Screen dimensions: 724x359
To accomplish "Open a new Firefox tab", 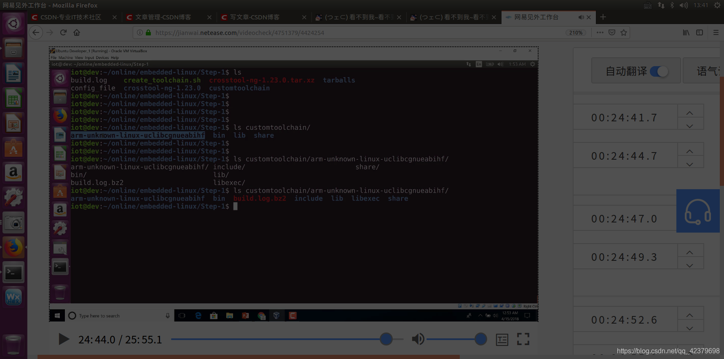I will tap(603, 17).
